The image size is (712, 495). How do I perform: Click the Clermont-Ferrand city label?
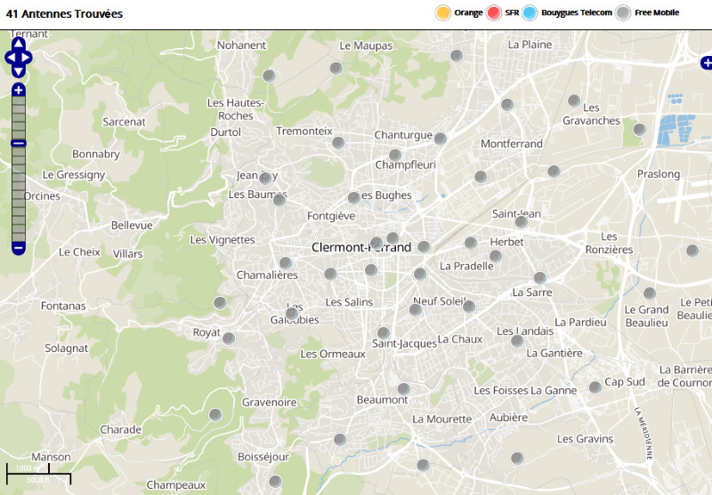pyautogui.click(x=361, y=247)
